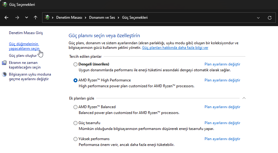Select the Güç tasarrufu plan
278x153 pixels.
(x=75, y=123)
